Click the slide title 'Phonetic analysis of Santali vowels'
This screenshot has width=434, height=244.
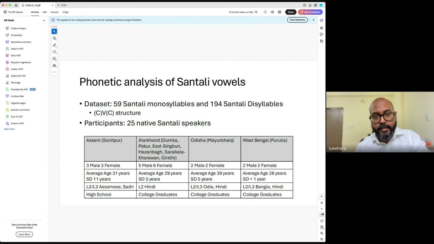pos(162,82)
